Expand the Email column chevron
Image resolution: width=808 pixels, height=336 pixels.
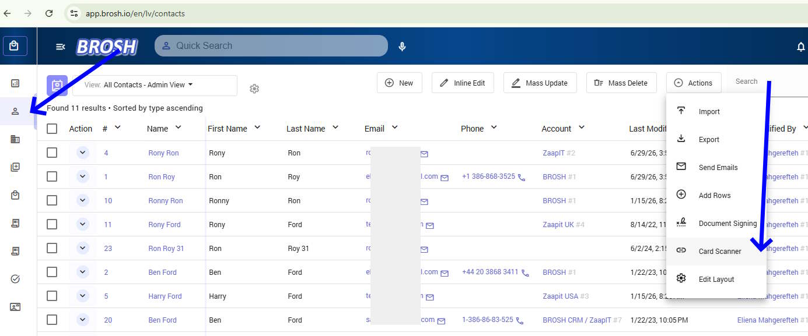point(394,128)
